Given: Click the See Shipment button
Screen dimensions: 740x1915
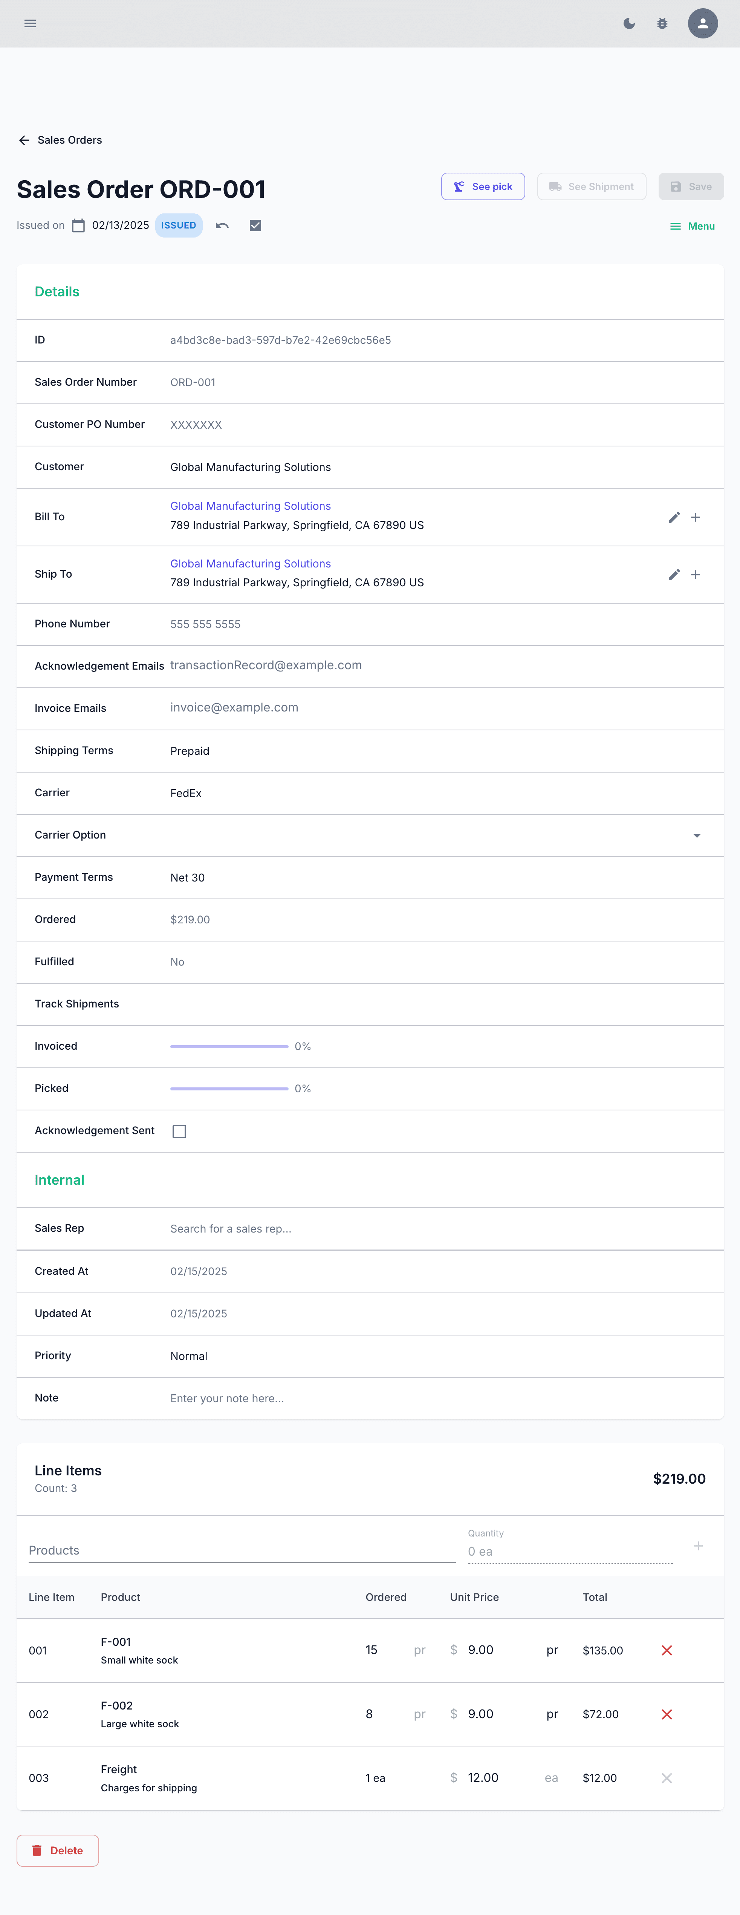Looking at the screenshot, I should [592, 187].
